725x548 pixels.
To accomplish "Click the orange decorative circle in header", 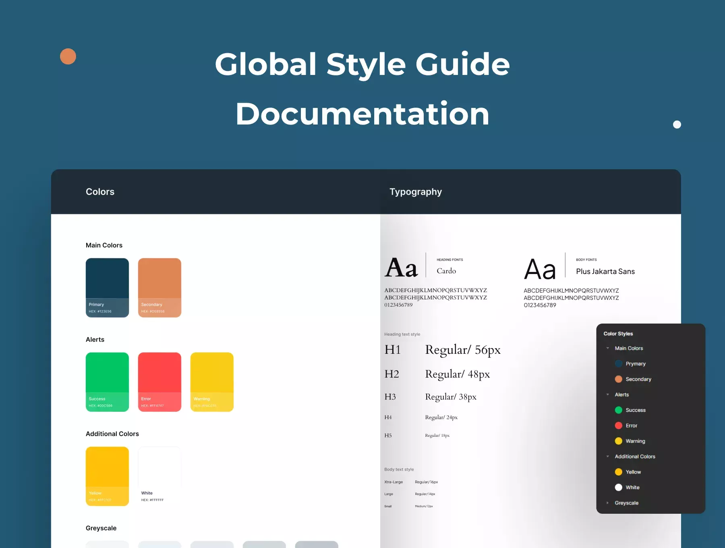I will 68,56.
